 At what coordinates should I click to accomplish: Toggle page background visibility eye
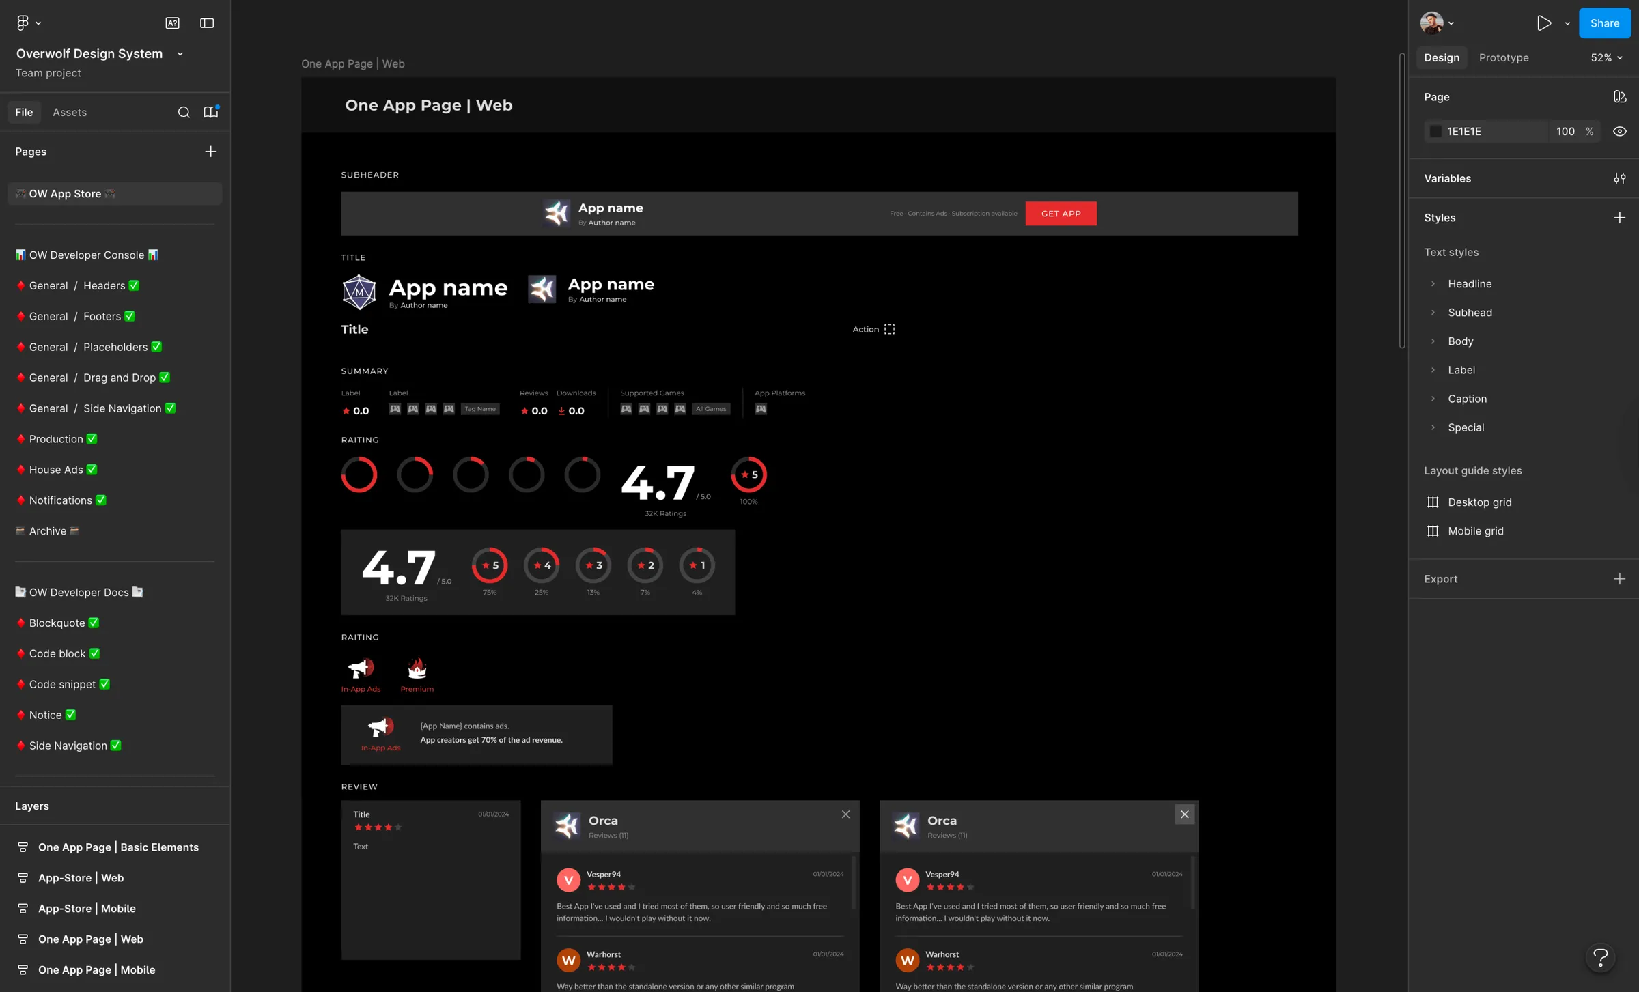[x=1619, y=132]
